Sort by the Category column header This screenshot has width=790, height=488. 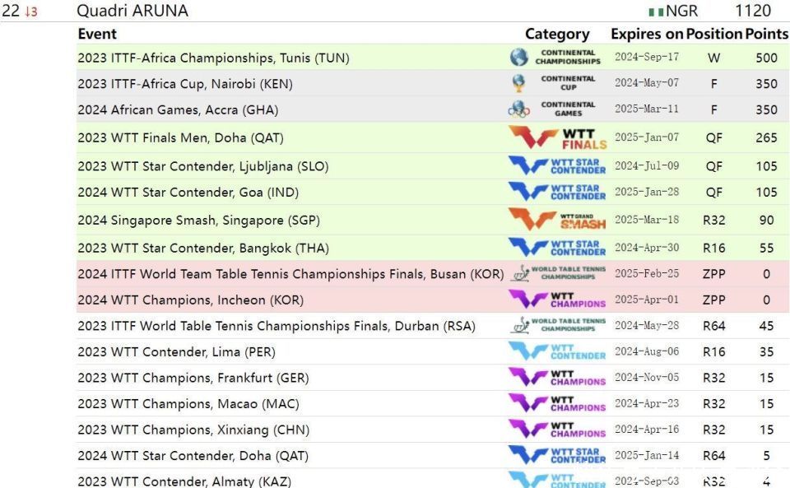click(557, 35)
